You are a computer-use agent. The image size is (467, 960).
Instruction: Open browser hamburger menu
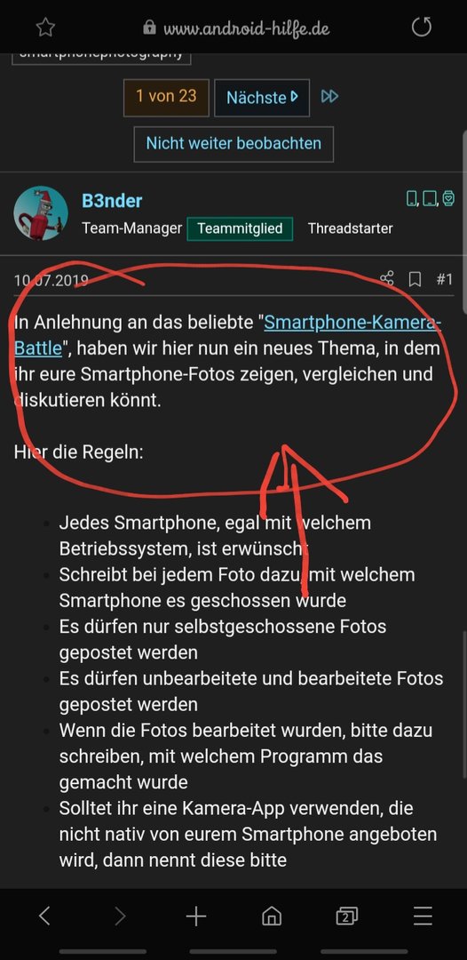(423, 916)
